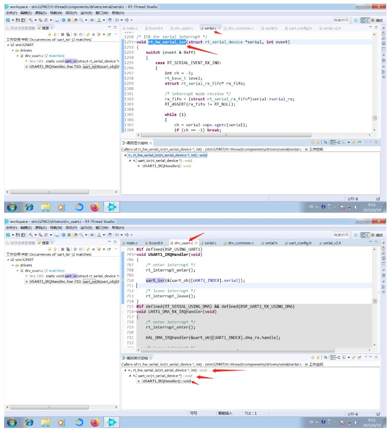Screen dimensions: 387x430
Task: Collapse drv_usart.c node in drv_usart.c-titled window search tree
Action: [17, 271]
